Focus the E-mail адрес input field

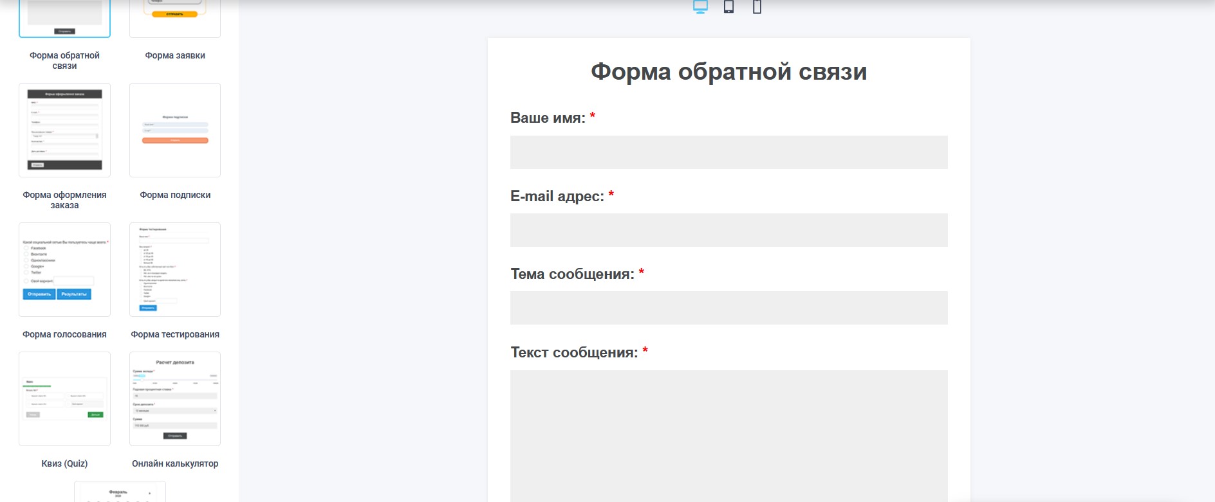pyautogui.click(x=728, y=230)
